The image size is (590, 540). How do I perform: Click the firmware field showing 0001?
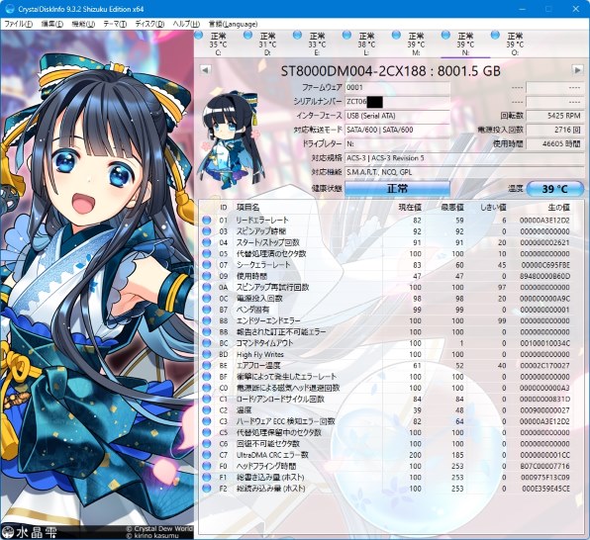[x=397, y=88]
